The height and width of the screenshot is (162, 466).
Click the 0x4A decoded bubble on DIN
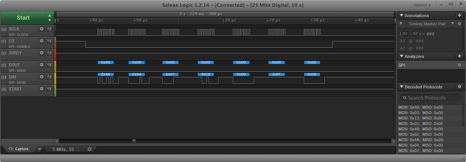[x=106, y=74]
